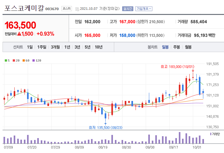Click the 최저 135,500 (08/23) marker
The height and width of the screenshot is (153, 224).
[x=106, y=128]
